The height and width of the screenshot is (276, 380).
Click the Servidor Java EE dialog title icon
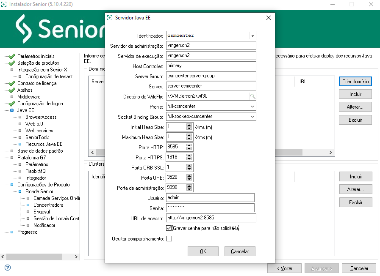click(x=110, y=18)
